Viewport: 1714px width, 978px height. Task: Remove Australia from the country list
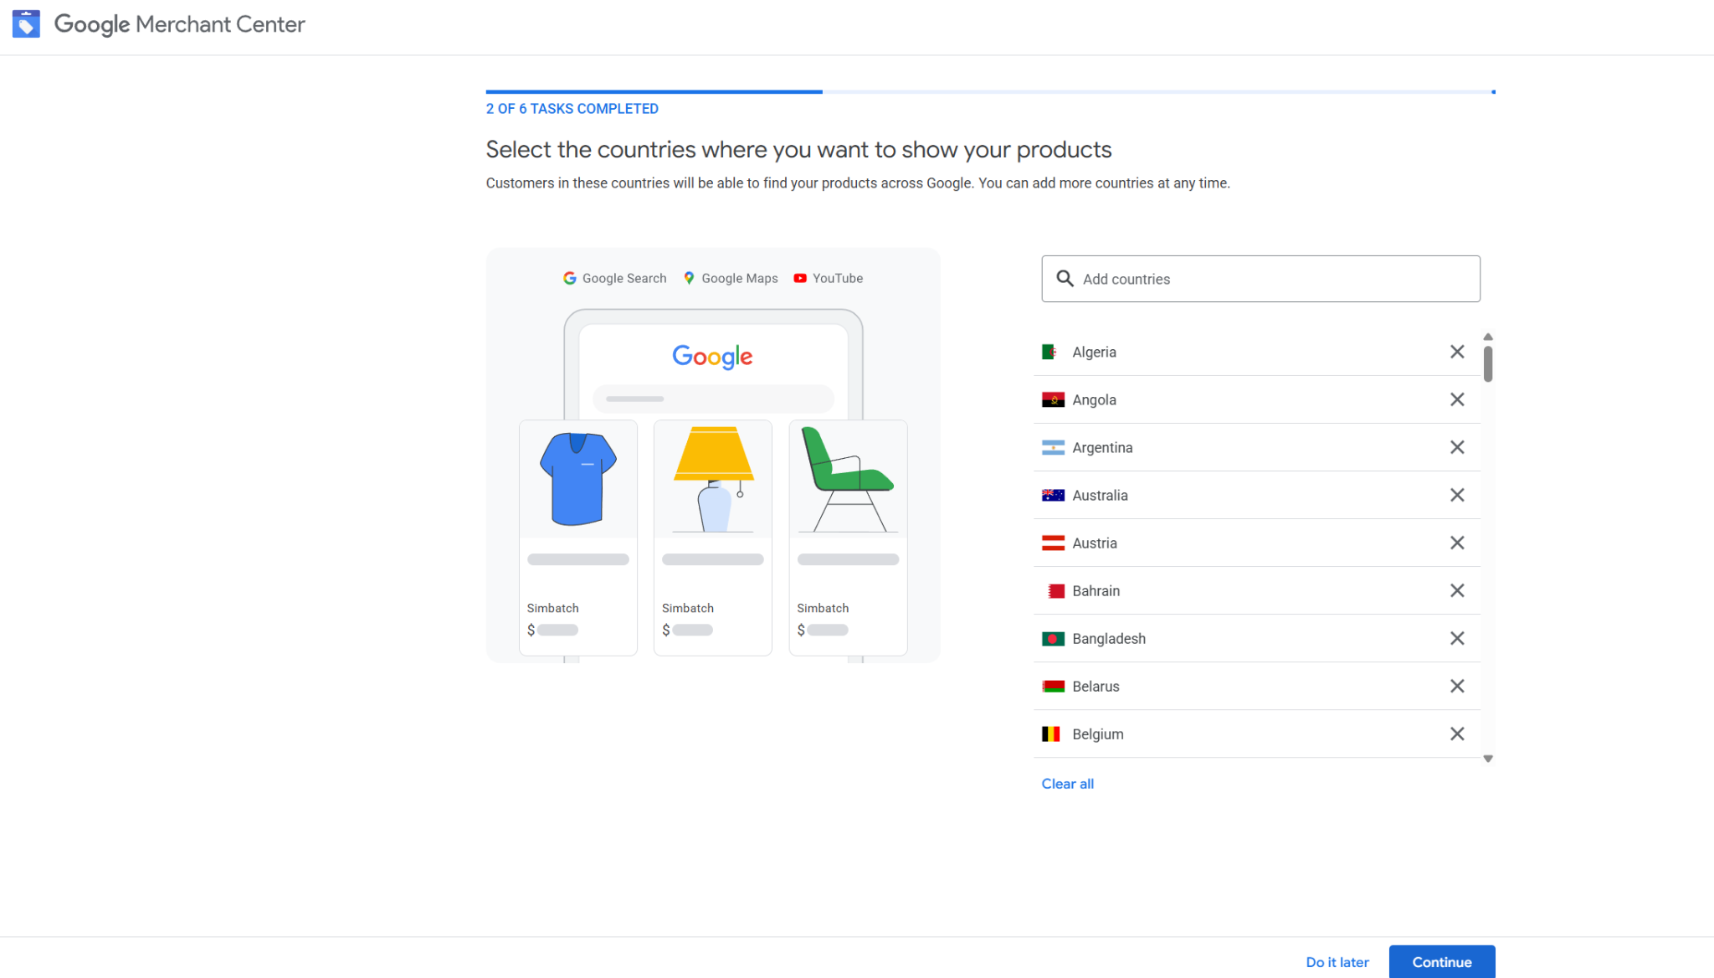click(1457, 495)
